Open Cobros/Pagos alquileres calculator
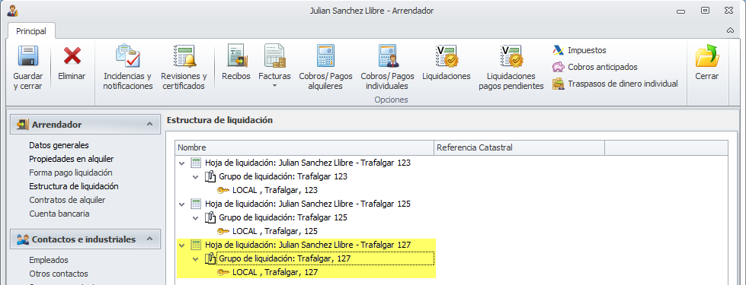The height and width of the screenshot is (285, 746). tap(325, 68)
